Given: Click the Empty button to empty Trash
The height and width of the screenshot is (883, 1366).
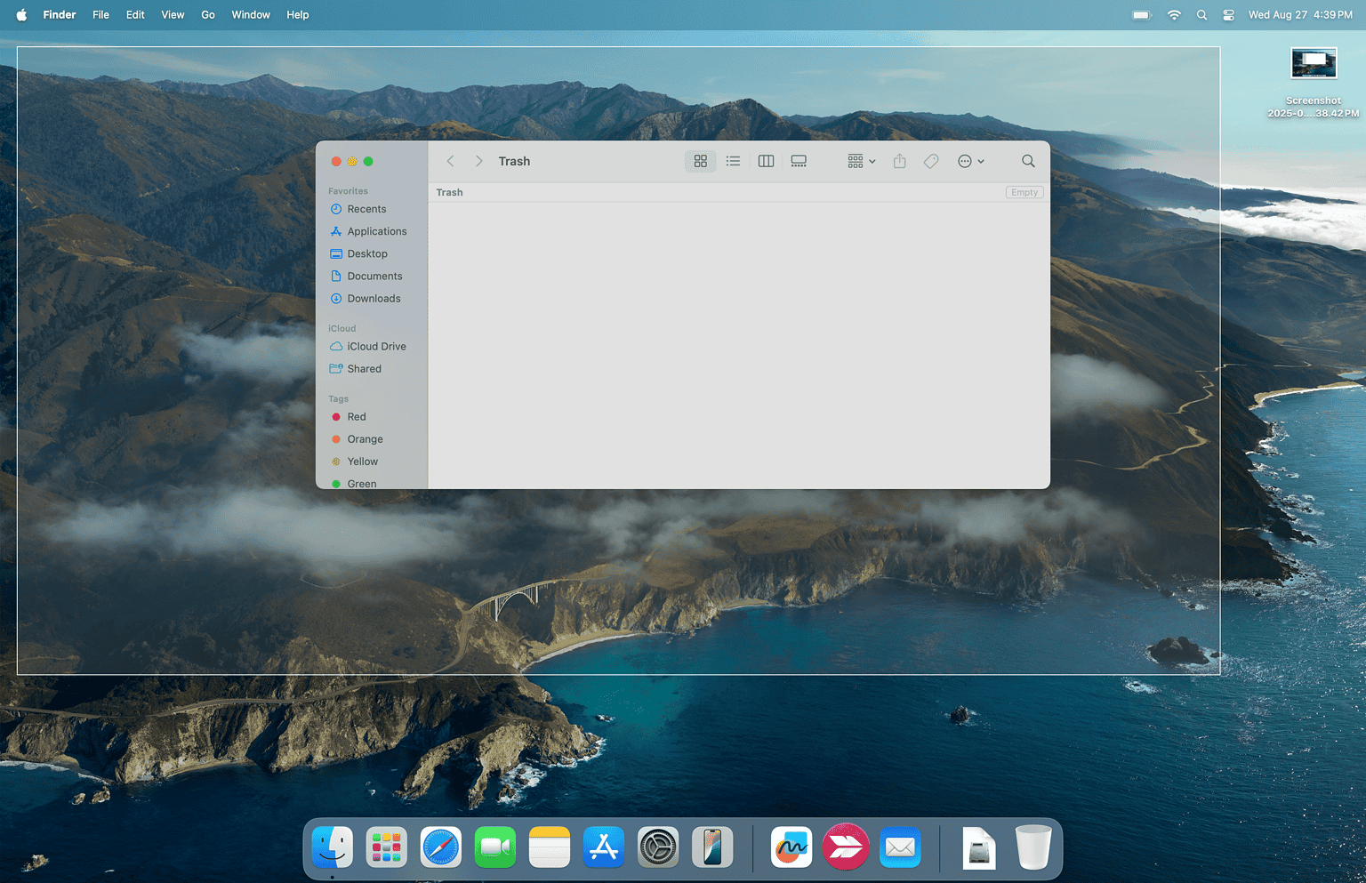Looking at the screenshot, I should pyautogui.click(x=1024, y=192).
